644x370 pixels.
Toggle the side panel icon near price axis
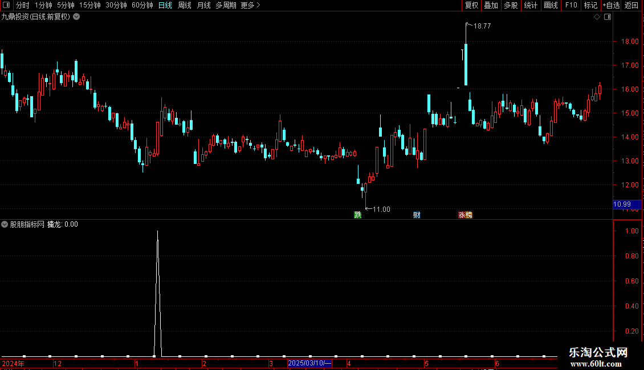(x=608, y=17)
